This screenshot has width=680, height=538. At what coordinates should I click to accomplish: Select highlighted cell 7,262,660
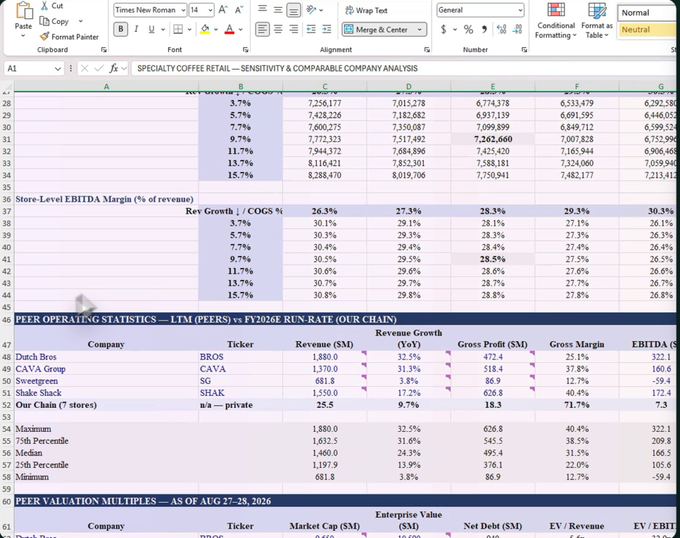coord(493,139)
